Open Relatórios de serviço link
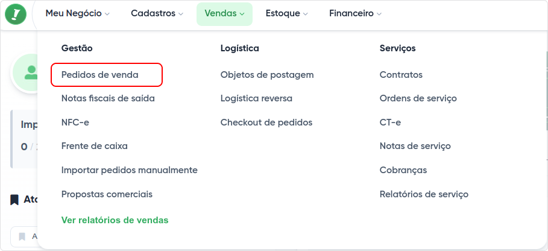This screenshot has height=251, width=548. [424, 194]
